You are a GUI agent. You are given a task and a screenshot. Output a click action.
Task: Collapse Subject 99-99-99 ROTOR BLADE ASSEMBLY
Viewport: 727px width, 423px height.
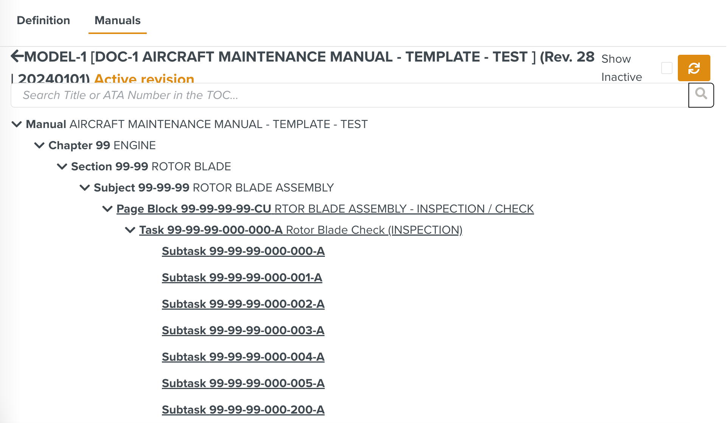pyautogui.click(x=84, y=188)
